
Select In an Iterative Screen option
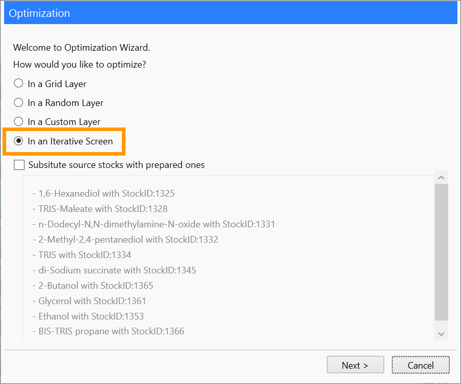click(x=18, y=141)
